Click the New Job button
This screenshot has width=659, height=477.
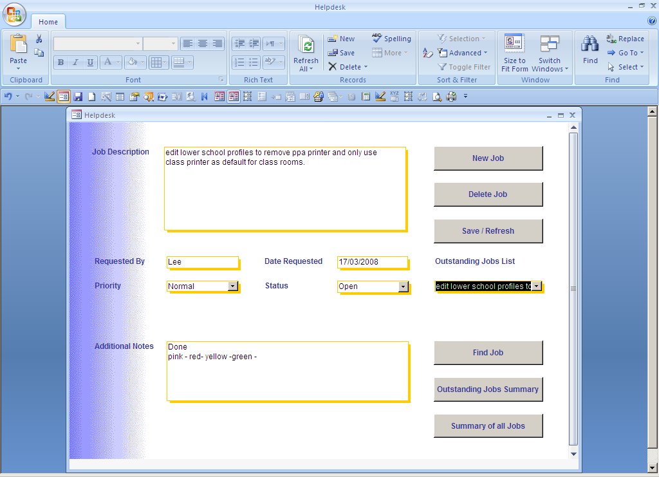click(488, 158)
